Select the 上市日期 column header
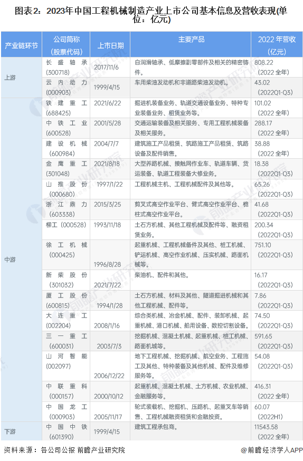 click(x=110, y=45)
